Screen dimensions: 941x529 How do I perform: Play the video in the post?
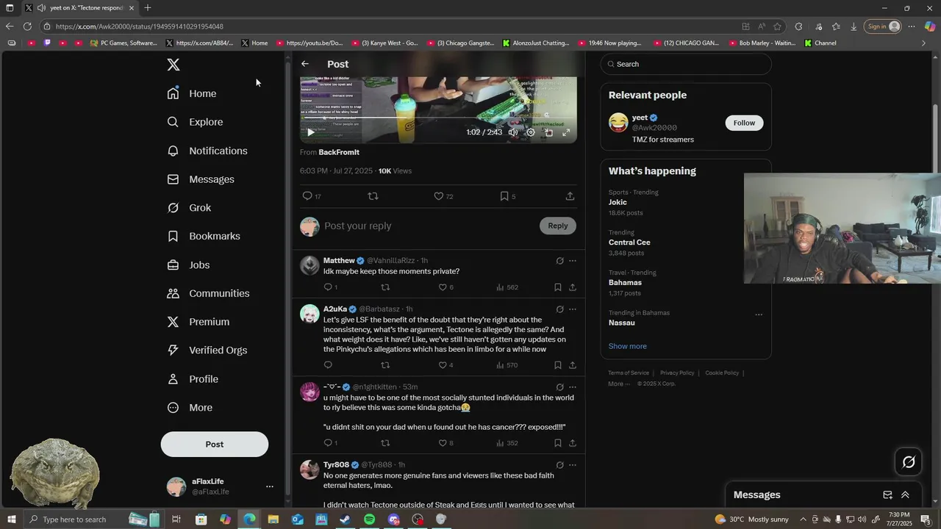pyautogui.click(x=310, y=132)
